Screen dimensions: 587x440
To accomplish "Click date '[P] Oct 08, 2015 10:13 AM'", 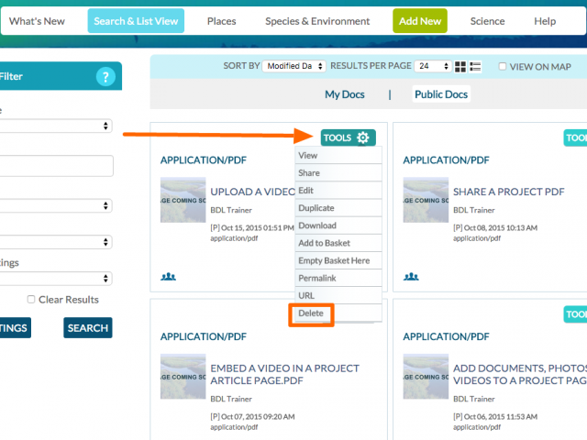I will pyautogui.click(x=495, y=228).
